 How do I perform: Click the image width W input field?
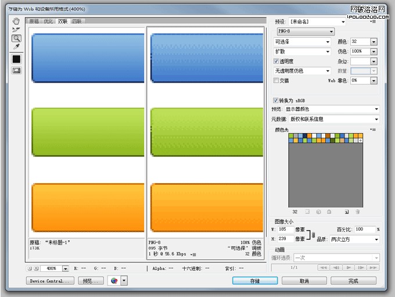click(x=285, y=230)
